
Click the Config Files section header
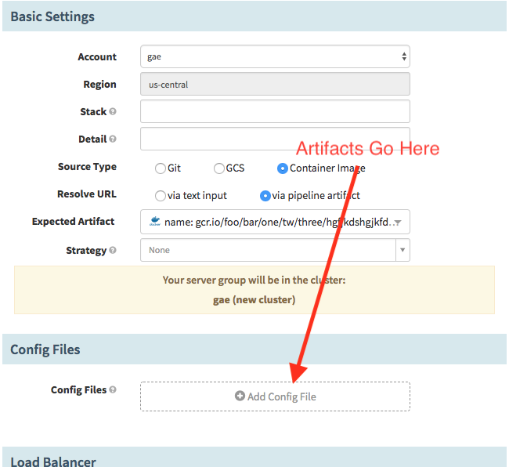click(254, 349)
